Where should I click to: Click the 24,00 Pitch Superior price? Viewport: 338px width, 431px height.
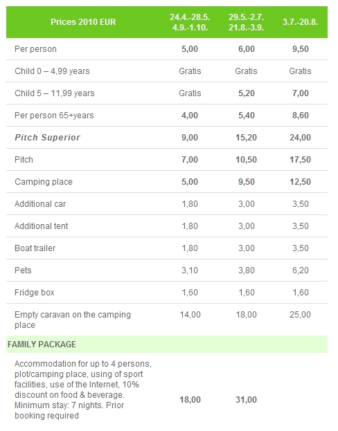coord(301,138)
